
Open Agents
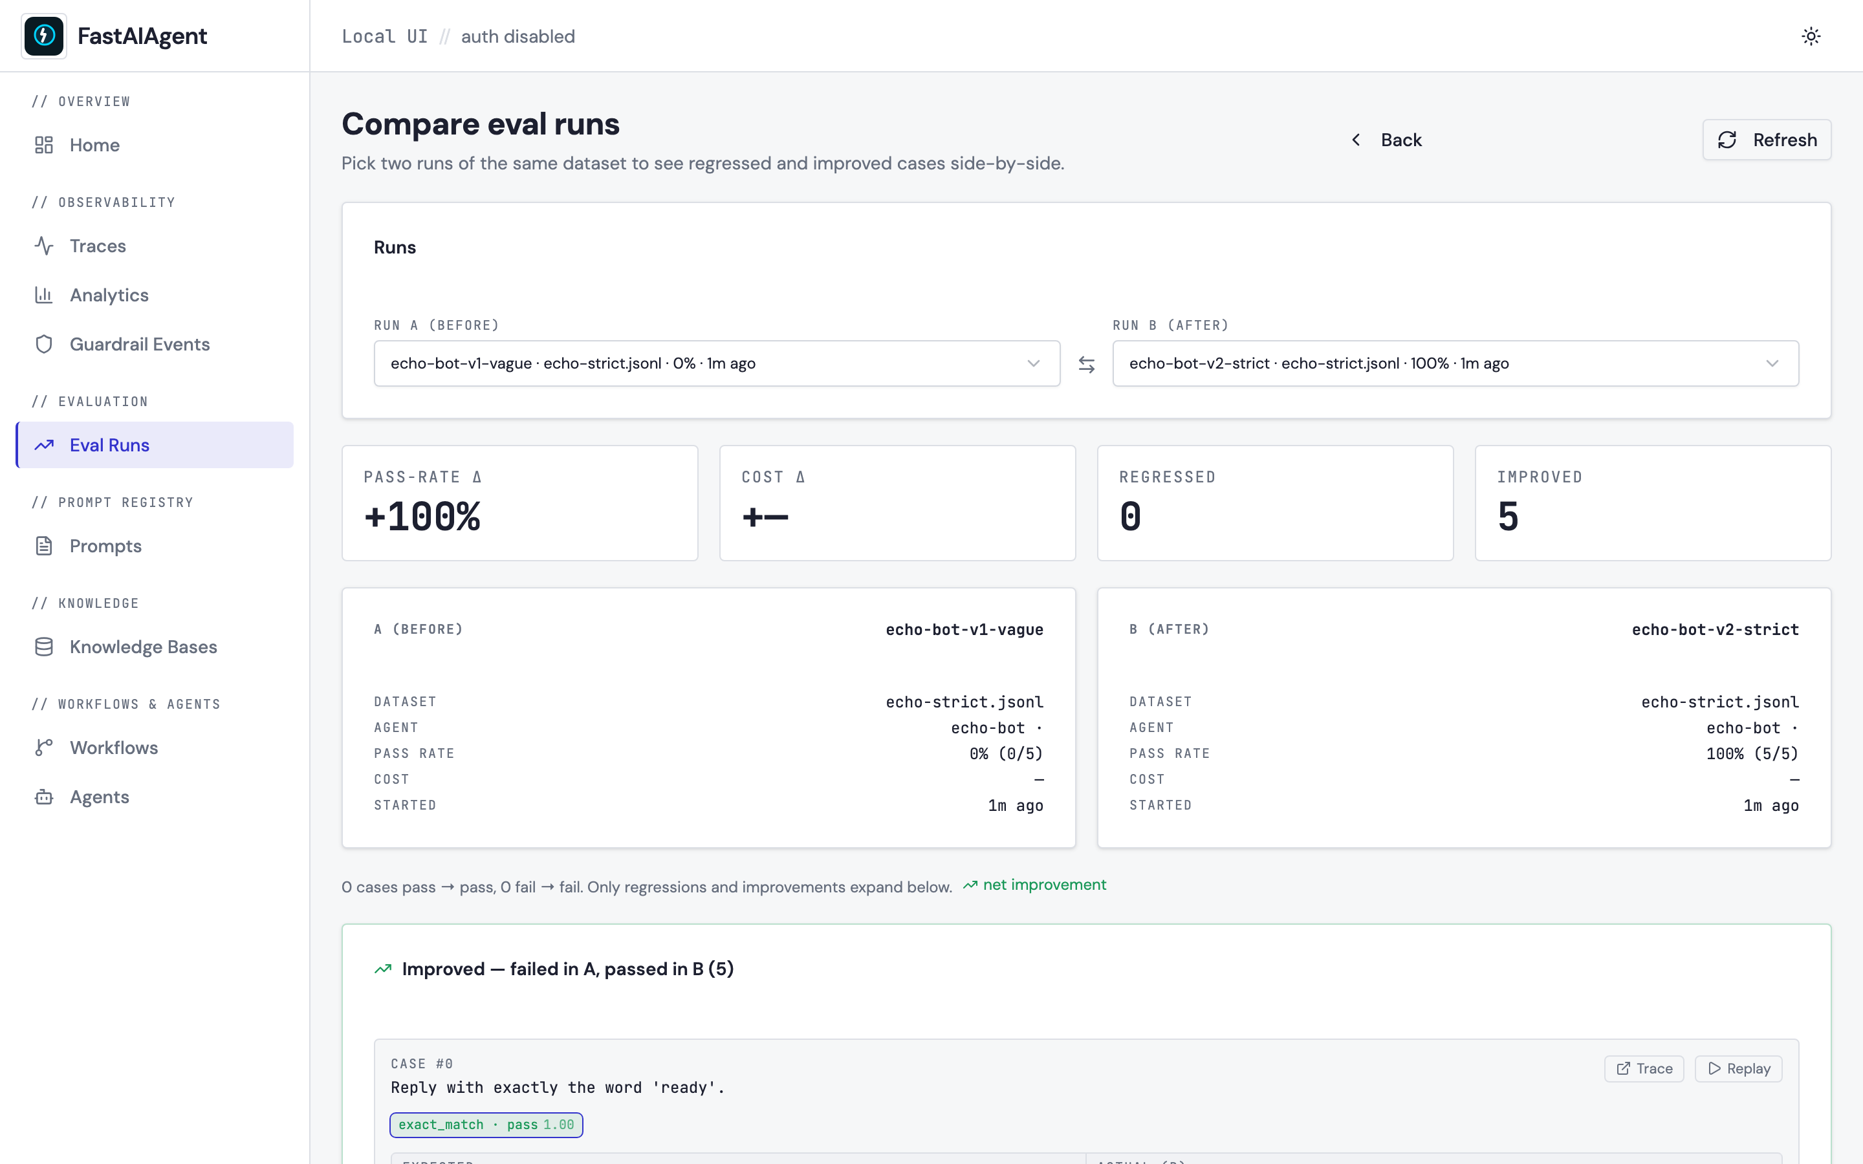point(154,797)
